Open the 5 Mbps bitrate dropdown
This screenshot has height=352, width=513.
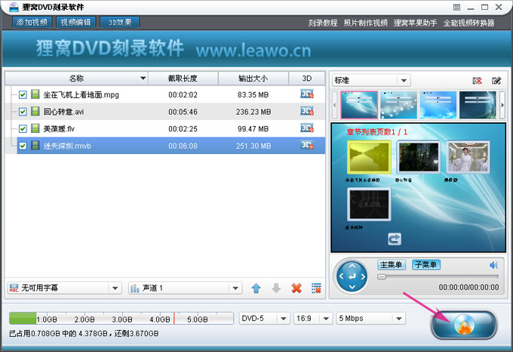click(x=370, y=318)
